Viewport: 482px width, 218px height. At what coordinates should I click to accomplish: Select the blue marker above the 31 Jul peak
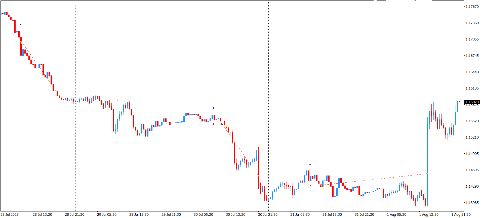[310, 165]
